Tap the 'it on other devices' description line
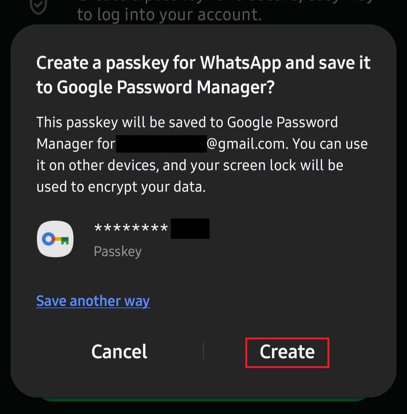 click(190, 165)
